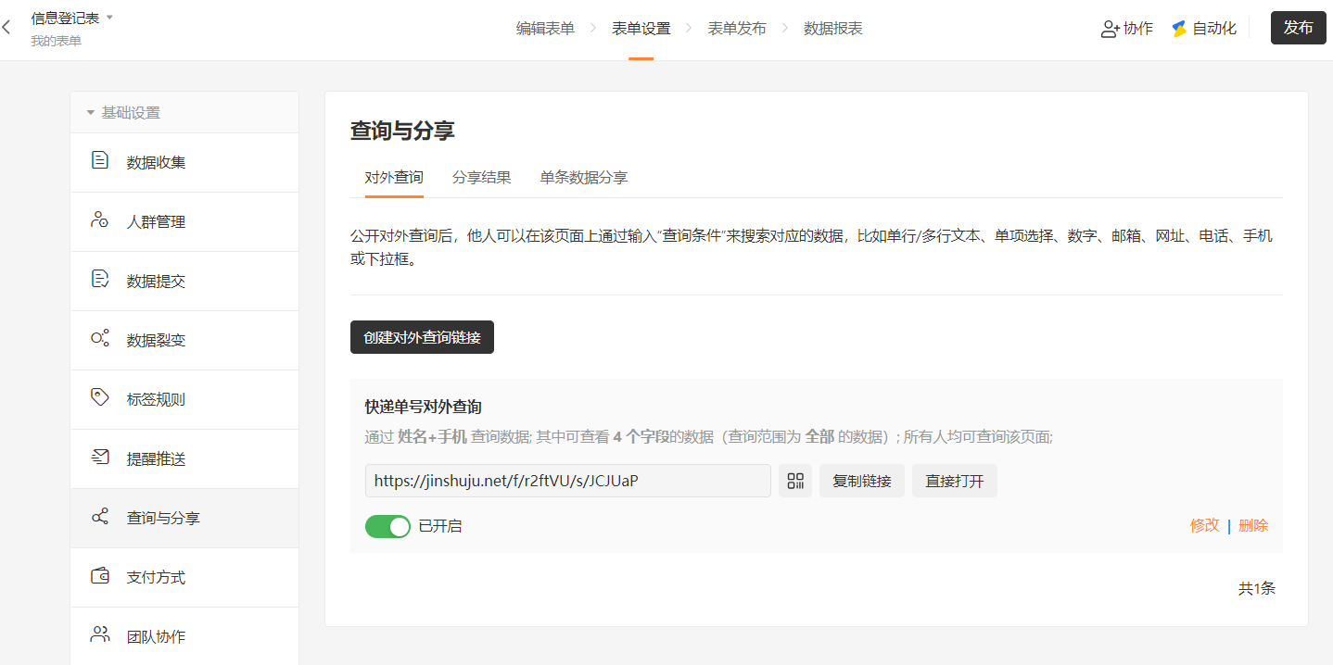
Task: Click the 复制链接 button
Action: [x=862, y=481]
